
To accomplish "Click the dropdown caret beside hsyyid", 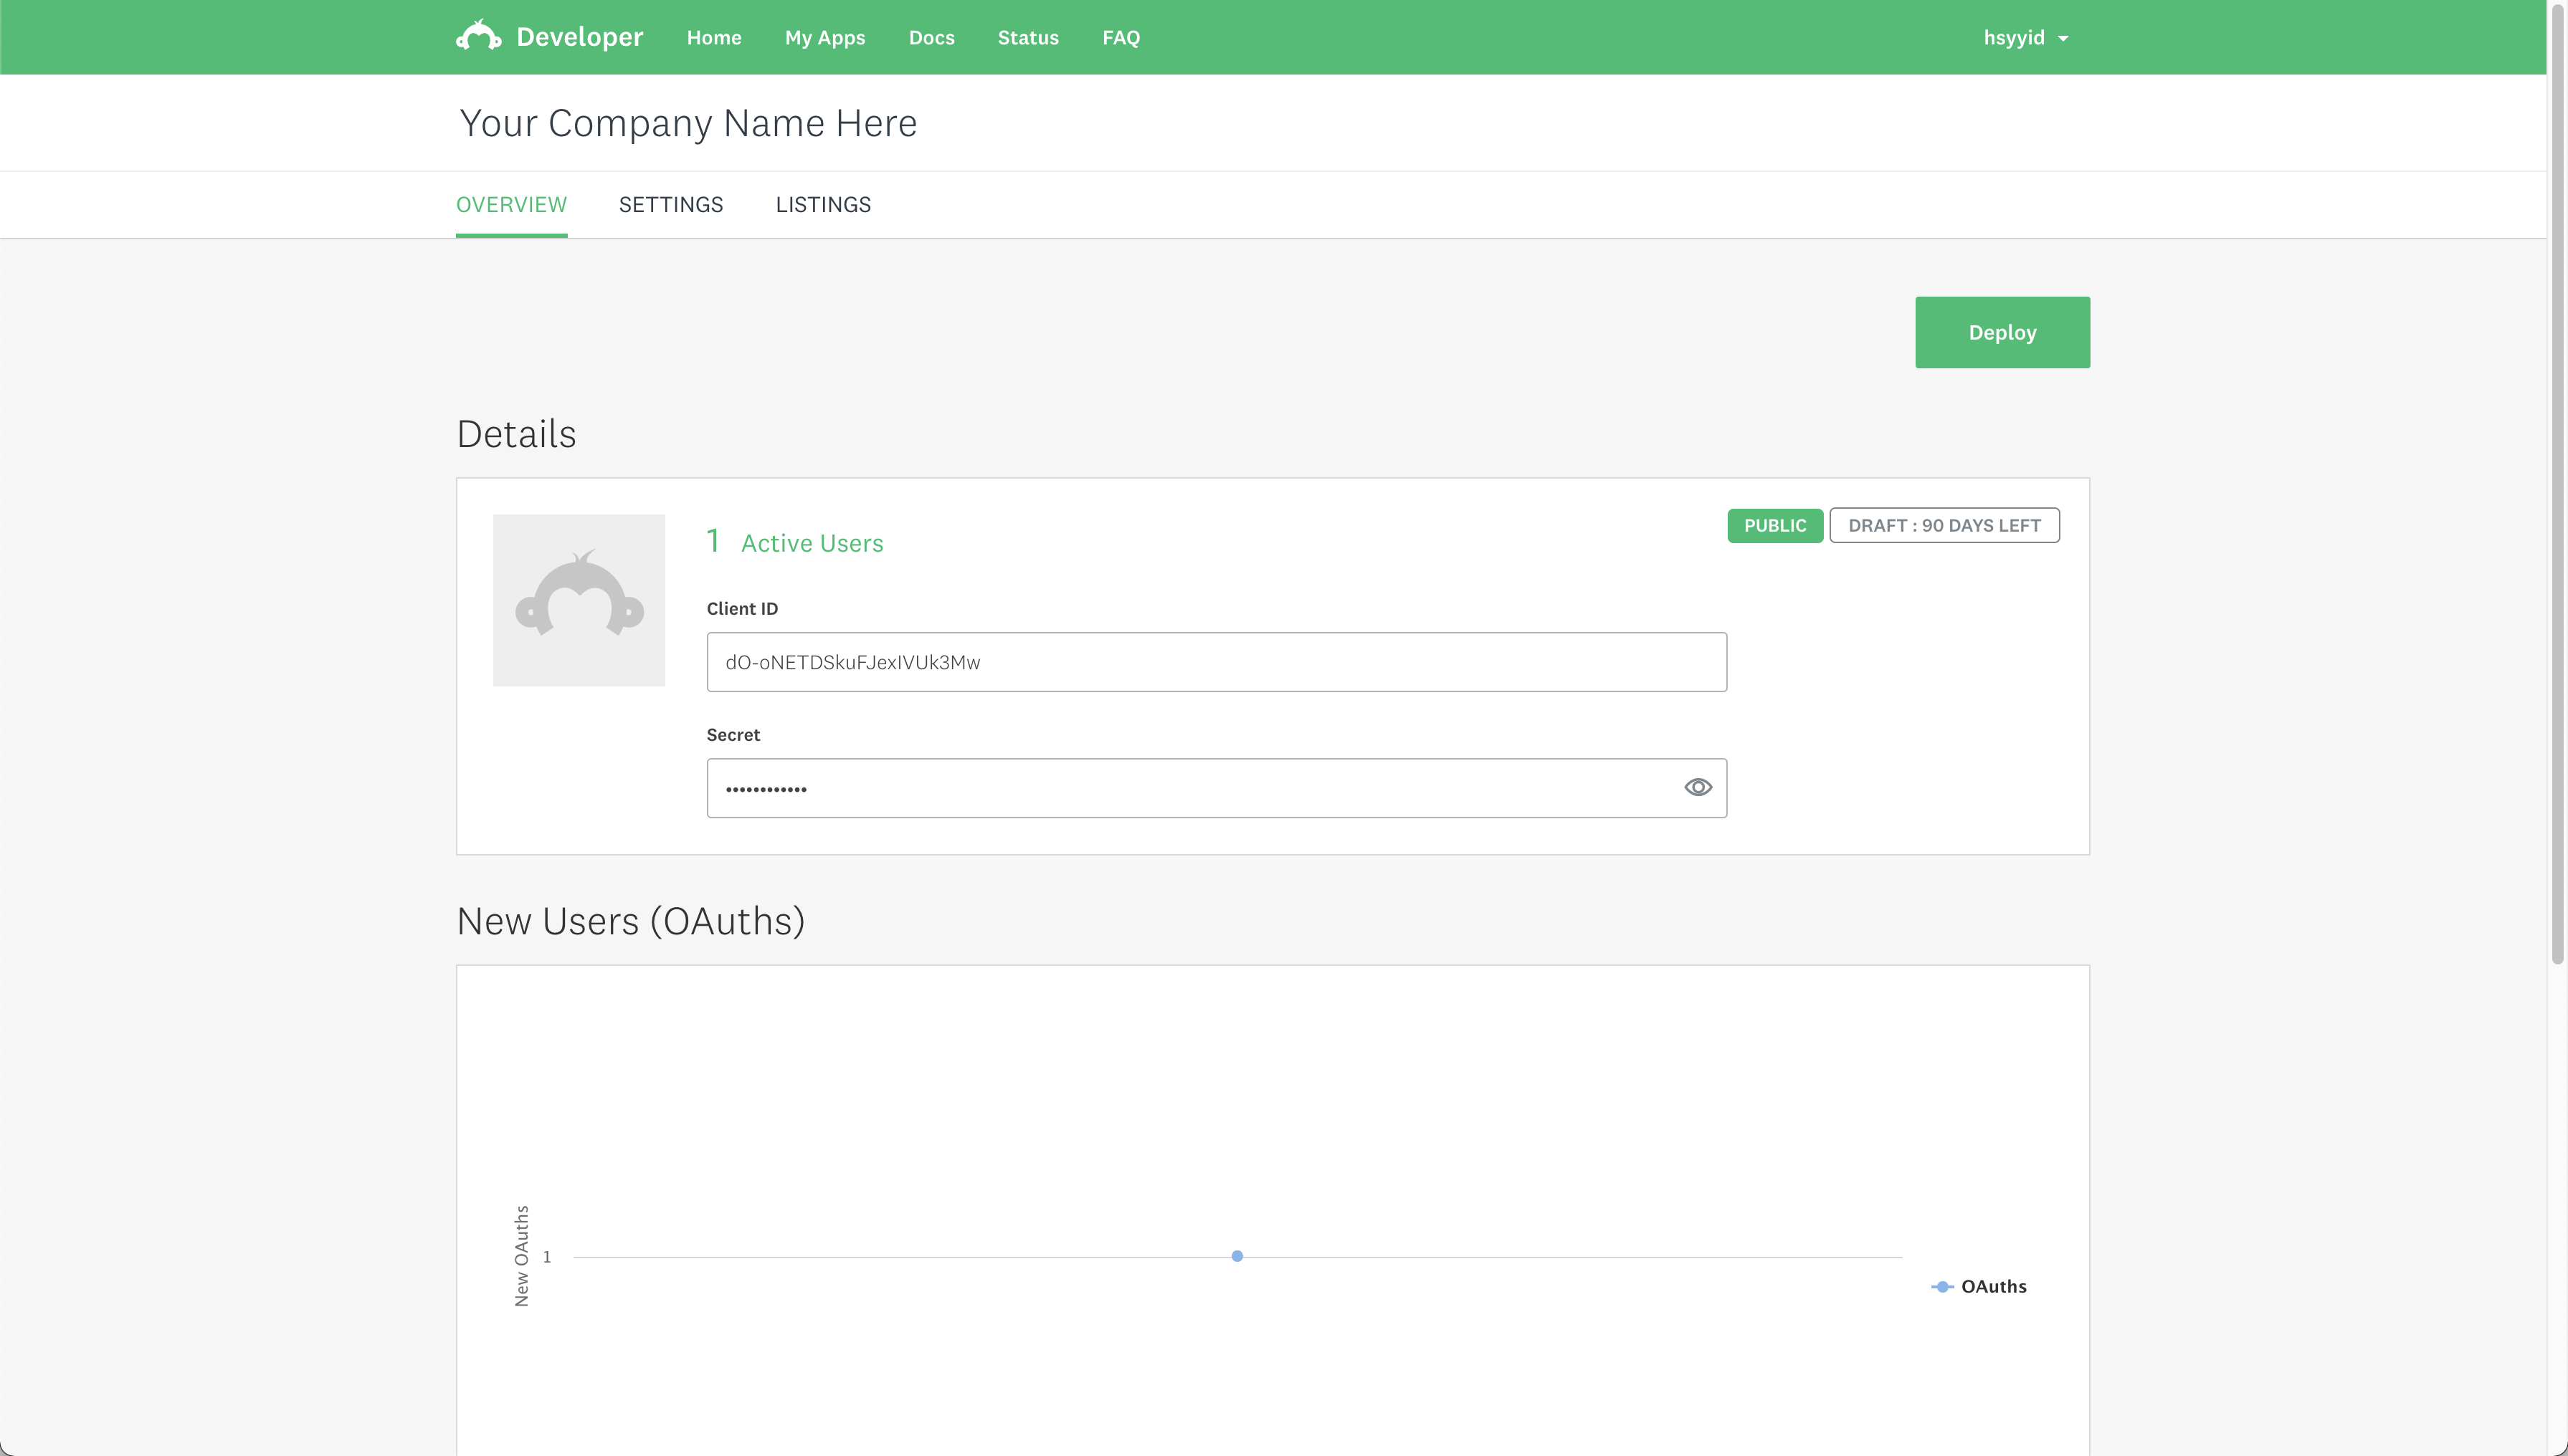I will [2063, 39].
